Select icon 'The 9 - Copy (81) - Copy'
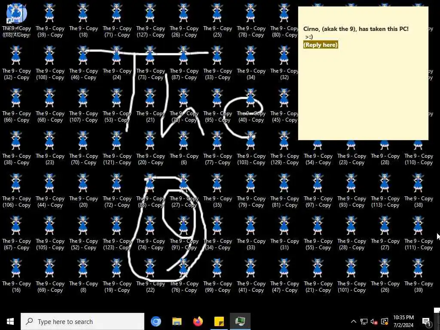Image resolution: width=440 pixels, height=330 pixels. coord(284,191)
